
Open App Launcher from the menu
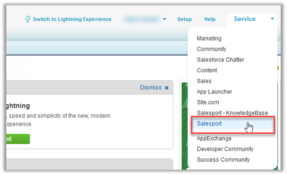pos(214,91)
